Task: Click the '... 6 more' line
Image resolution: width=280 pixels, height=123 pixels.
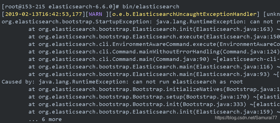Action: point(45,119)
